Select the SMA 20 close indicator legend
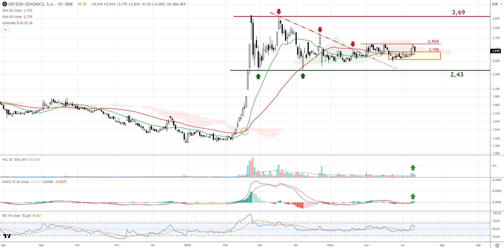The height and width of the screenshot is (248, 504). click(12, 10)
